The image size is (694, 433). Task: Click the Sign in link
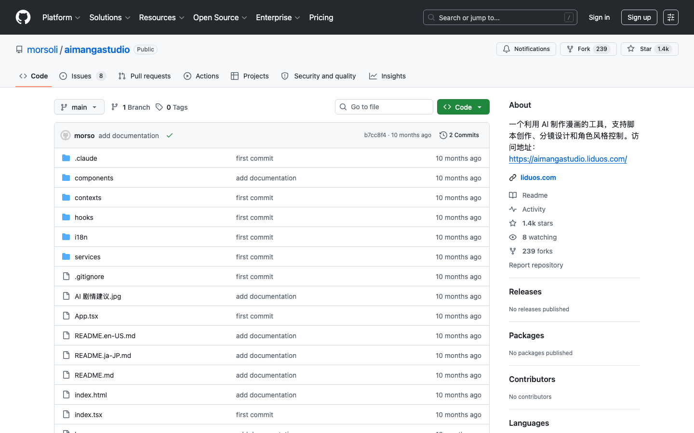pyautogui.click(x=599, y=17)
